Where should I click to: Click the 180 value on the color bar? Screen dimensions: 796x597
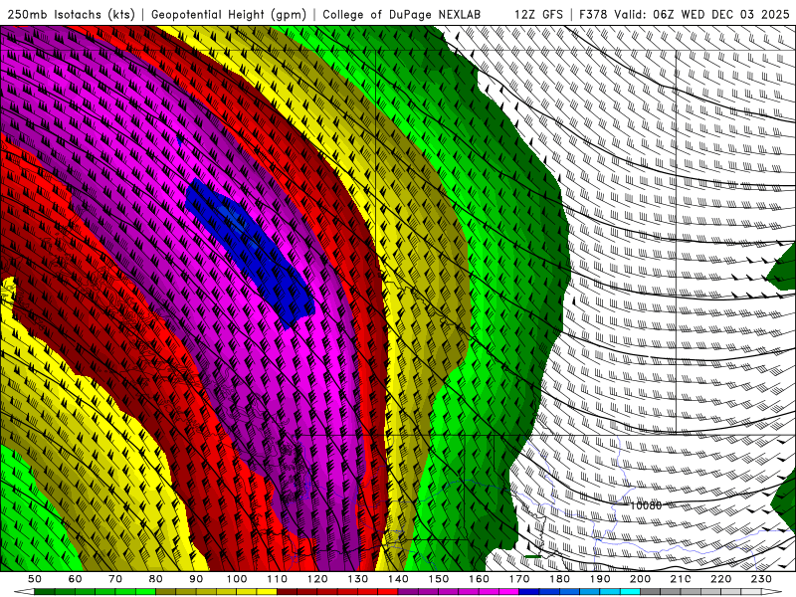[559, 579]
